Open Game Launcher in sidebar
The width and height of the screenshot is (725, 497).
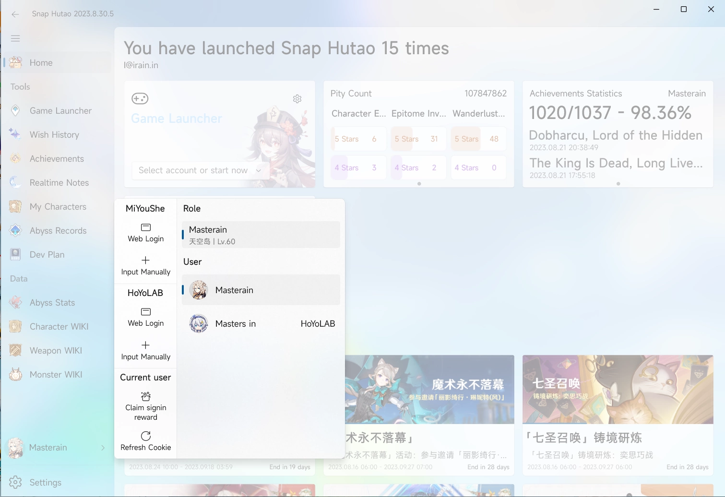point(58,111)
